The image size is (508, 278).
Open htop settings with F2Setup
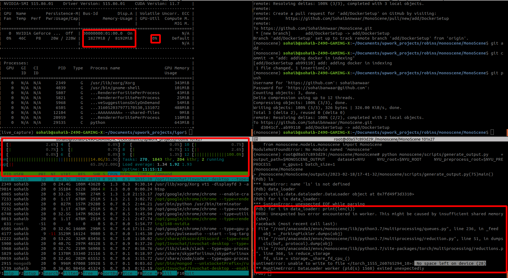click(28, 273)
